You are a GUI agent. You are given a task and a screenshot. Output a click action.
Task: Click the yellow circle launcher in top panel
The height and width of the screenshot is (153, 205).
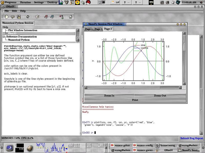(x=77, y=2)
